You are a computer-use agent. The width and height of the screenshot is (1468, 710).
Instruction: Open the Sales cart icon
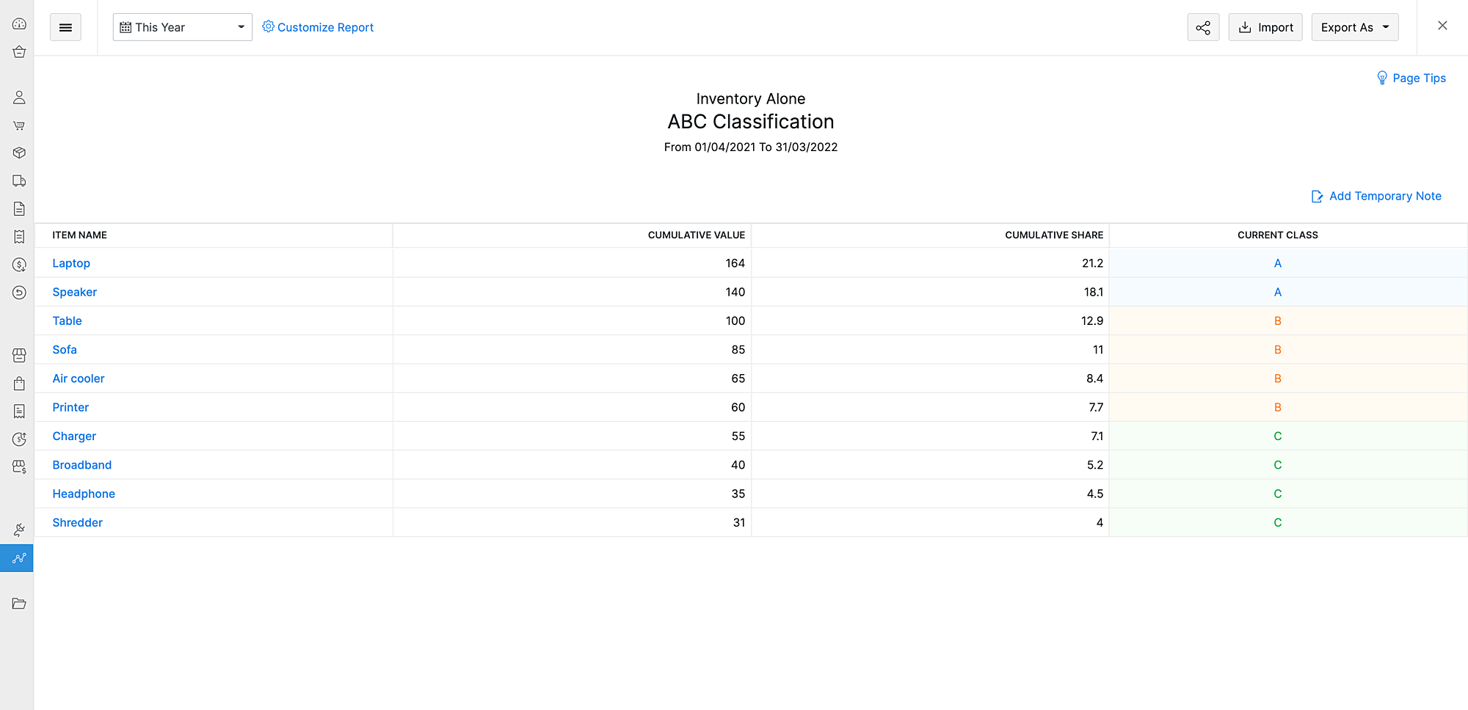click(18, 125)
